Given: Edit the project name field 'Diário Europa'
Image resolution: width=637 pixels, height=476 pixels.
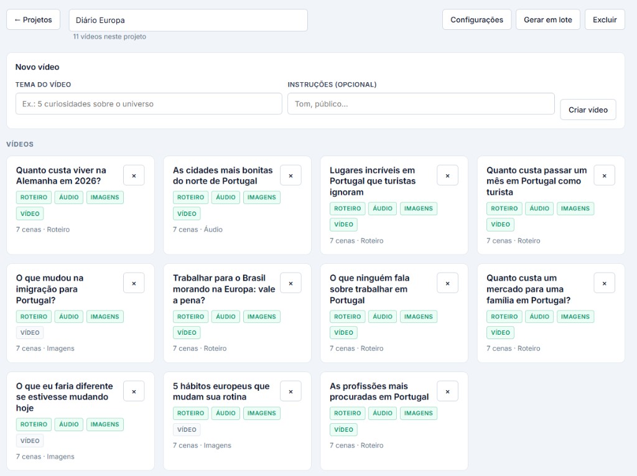Looking at the screenshot, I should point(188,21).
